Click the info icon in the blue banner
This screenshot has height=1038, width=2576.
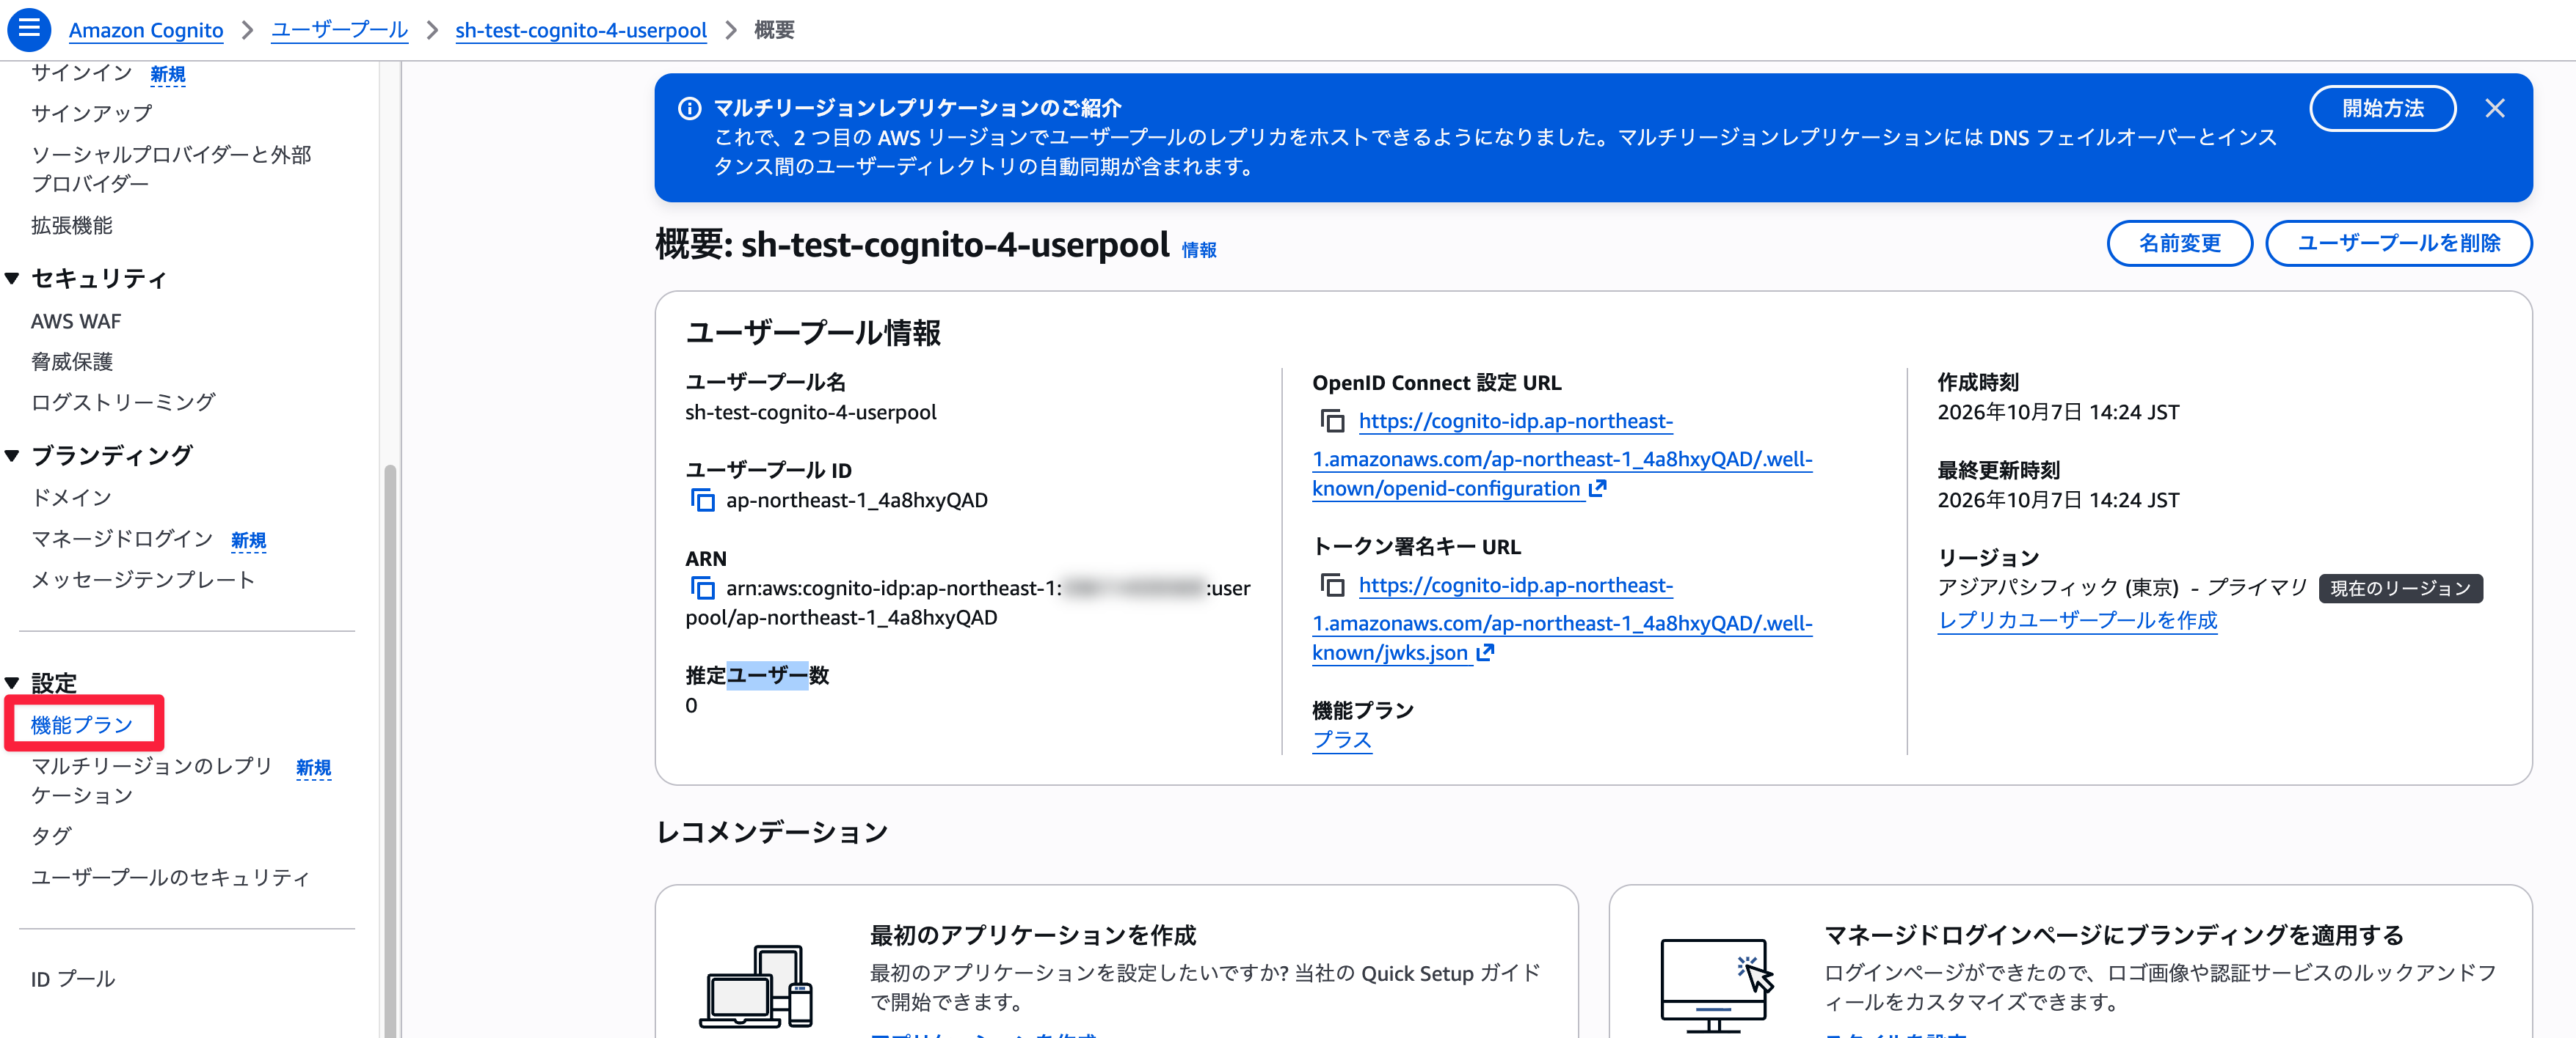689,108
